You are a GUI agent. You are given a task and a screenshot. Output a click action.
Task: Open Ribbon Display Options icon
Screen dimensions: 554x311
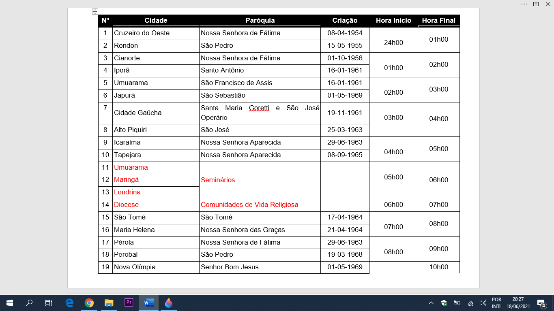536,4
